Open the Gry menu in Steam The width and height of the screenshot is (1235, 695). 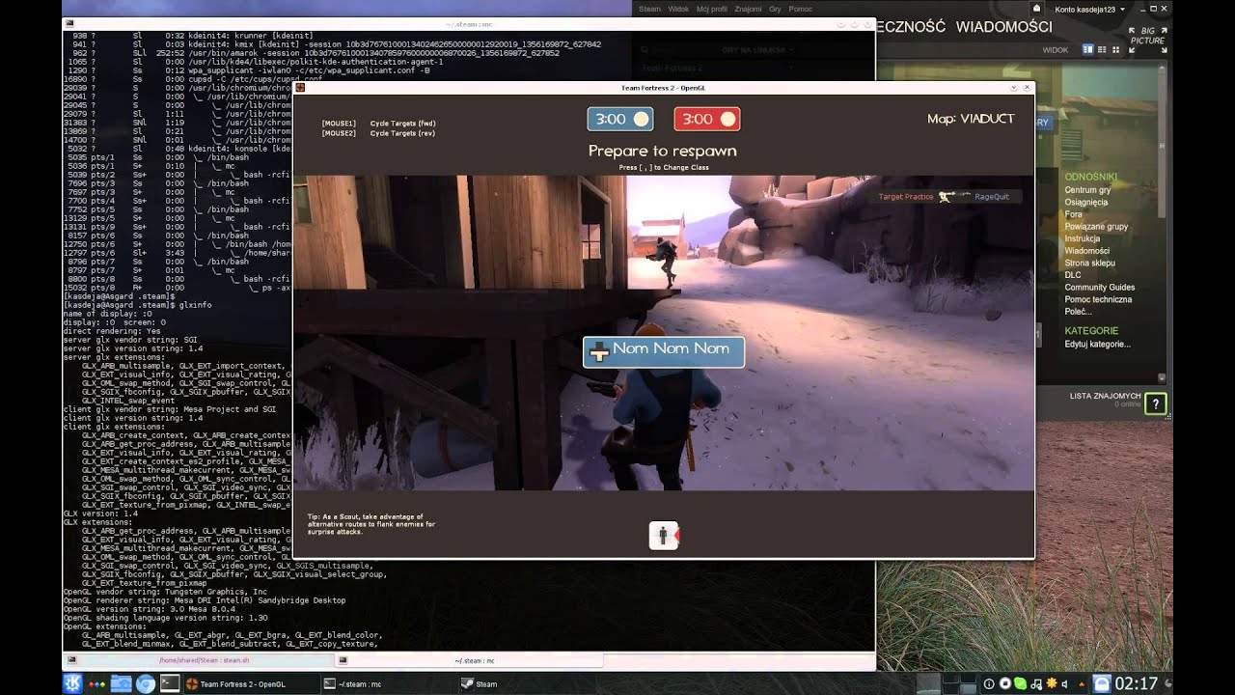click(775, 9)
